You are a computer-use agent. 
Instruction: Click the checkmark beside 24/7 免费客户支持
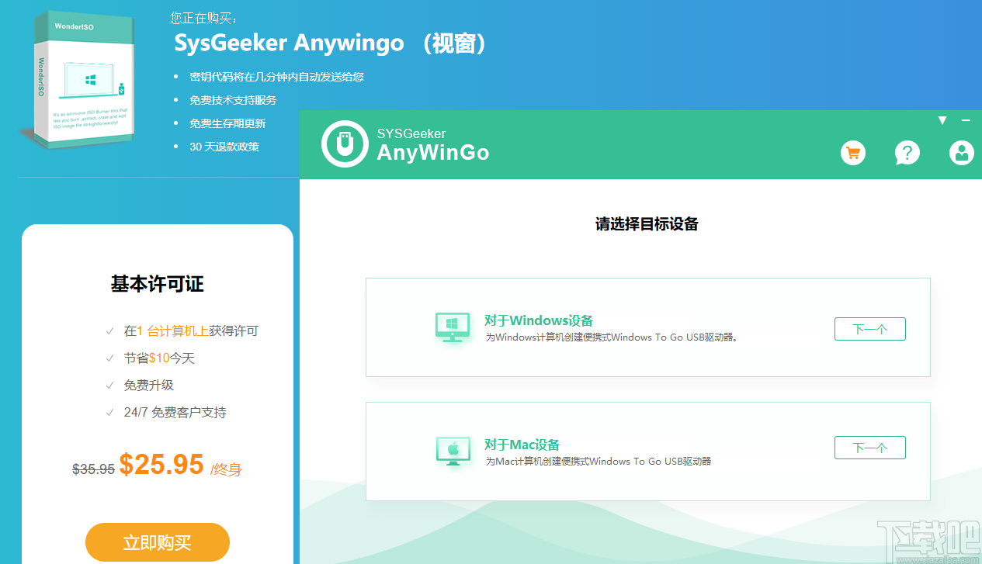[x=109, y=412]
